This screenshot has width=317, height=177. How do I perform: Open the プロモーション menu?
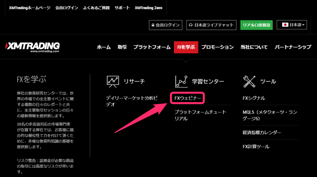click(x=218, y=47)
